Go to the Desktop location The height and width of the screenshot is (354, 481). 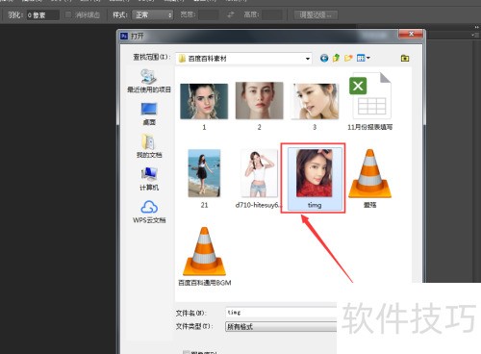(149, 114)
